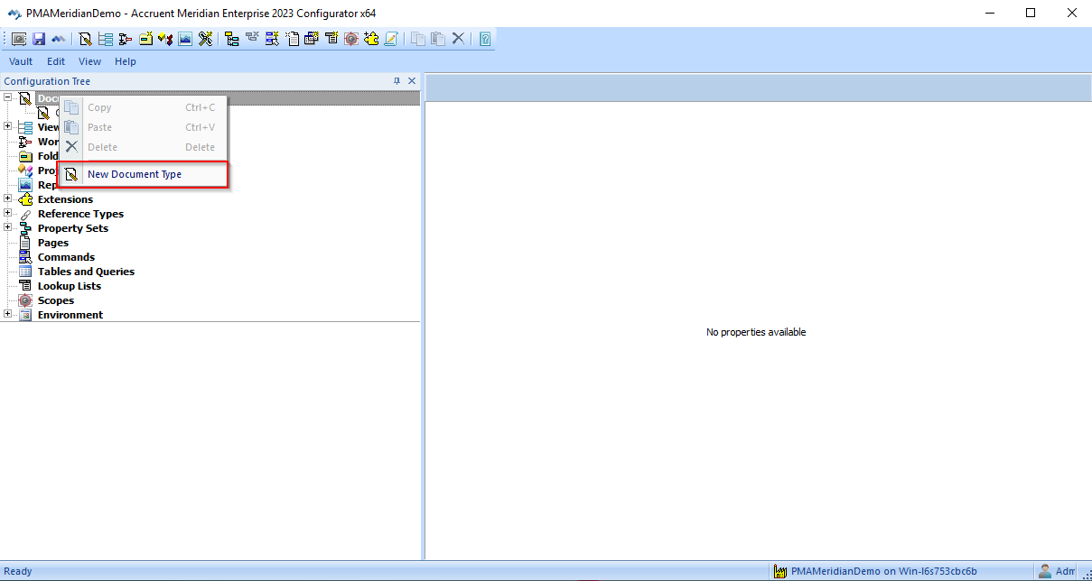Image resolution: width=1092 pixels, height=581 pixels.
Task: Select Reference Types in the Configuration Tree
Action: pos(80,214)
